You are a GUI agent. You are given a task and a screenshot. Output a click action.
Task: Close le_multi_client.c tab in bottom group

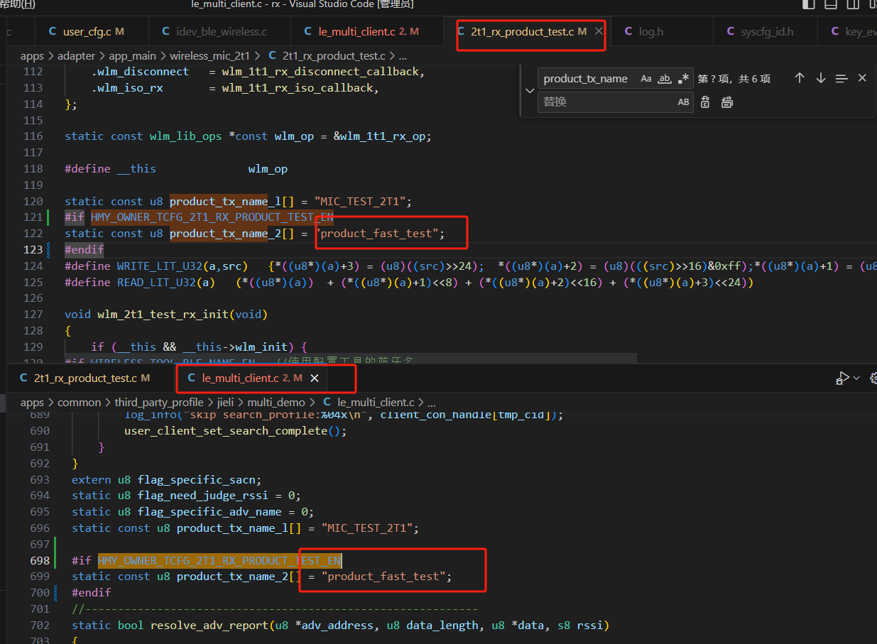click(314, 378)
